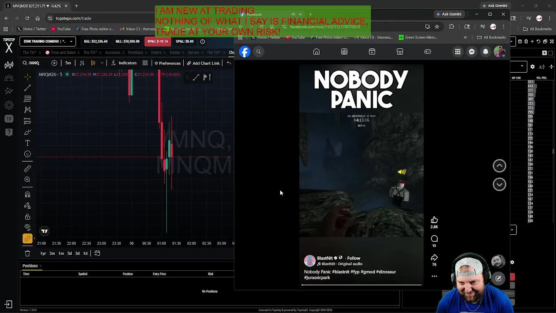Switch to the Accounts tab
This screenshot has height=313, width=556.
[x=113, y=52]
